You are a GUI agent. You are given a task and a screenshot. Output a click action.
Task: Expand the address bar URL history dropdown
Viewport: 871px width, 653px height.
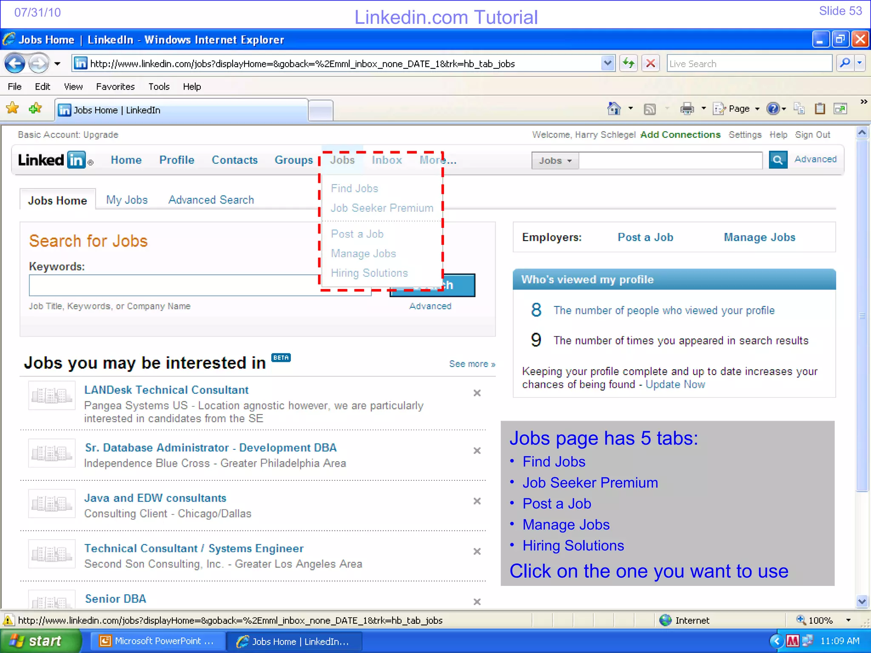(x=608, y=63)
